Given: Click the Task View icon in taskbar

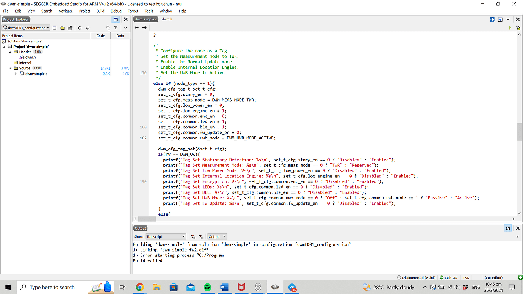Looking at the screenshot, I should click(x=122, y=287).
